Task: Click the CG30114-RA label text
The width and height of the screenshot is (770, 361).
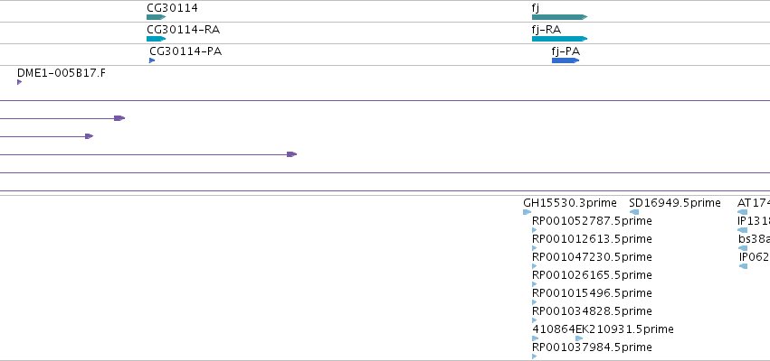Action: pyautogui.click(x=183, y=30)
